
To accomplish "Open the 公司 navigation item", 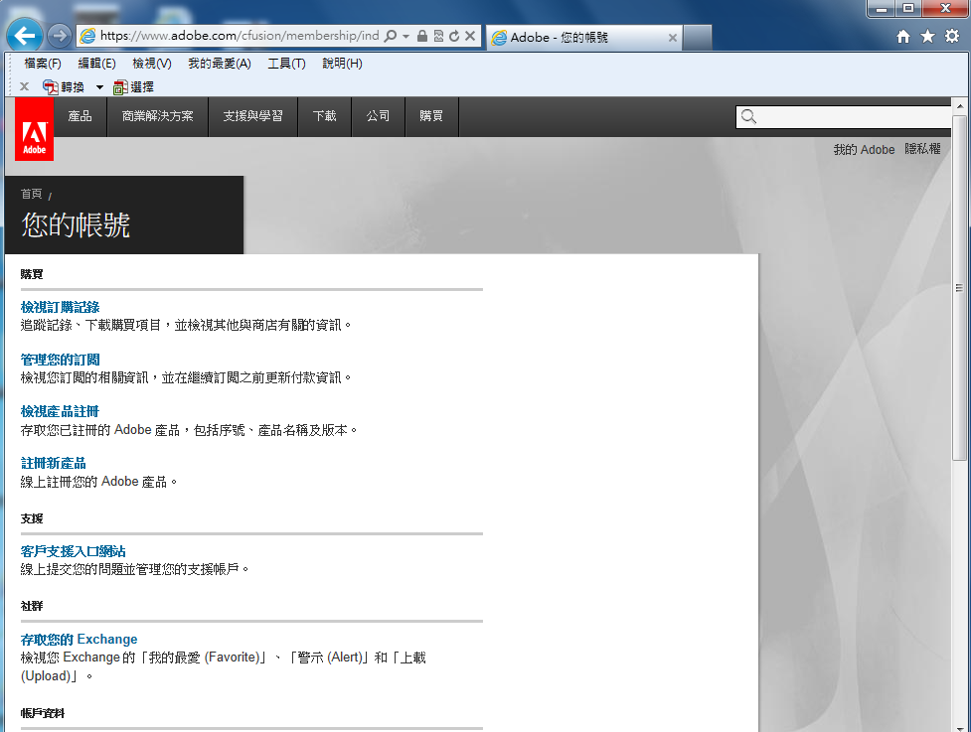I will pyautogui.click(x=378, y=116).
